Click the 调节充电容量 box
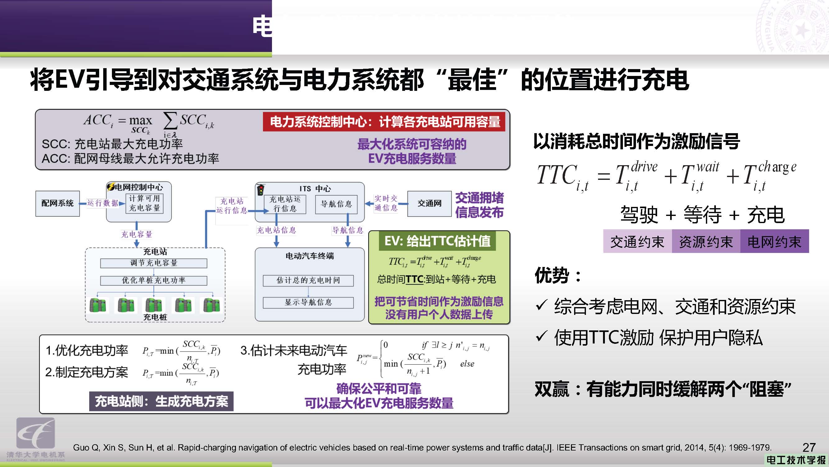 (154, 263)
